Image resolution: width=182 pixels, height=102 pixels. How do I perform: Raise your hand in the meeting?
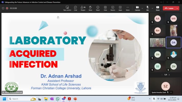tap(90, 8)
